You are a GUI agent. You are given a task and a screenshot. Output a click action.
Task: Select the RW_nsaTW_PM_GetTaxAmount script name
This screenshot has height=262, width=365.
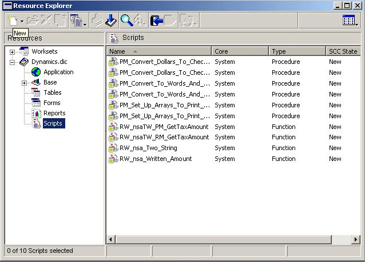(164, 127)
